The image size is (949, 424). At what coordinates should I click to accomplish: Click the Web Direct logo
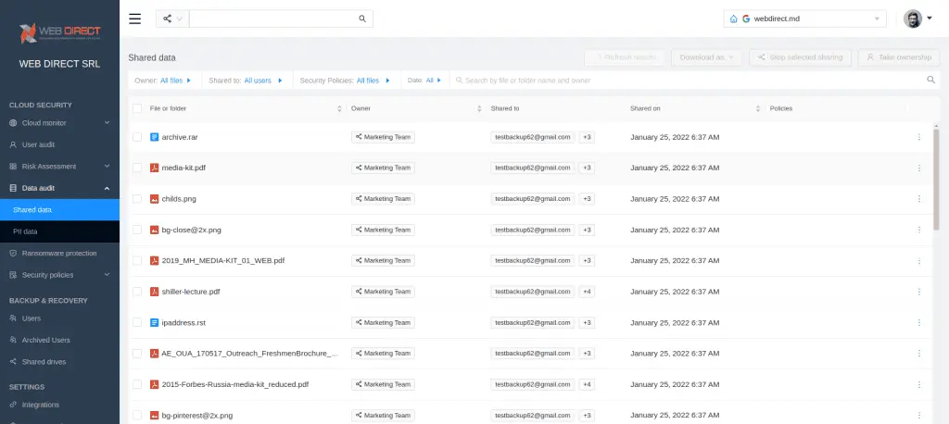60,32
